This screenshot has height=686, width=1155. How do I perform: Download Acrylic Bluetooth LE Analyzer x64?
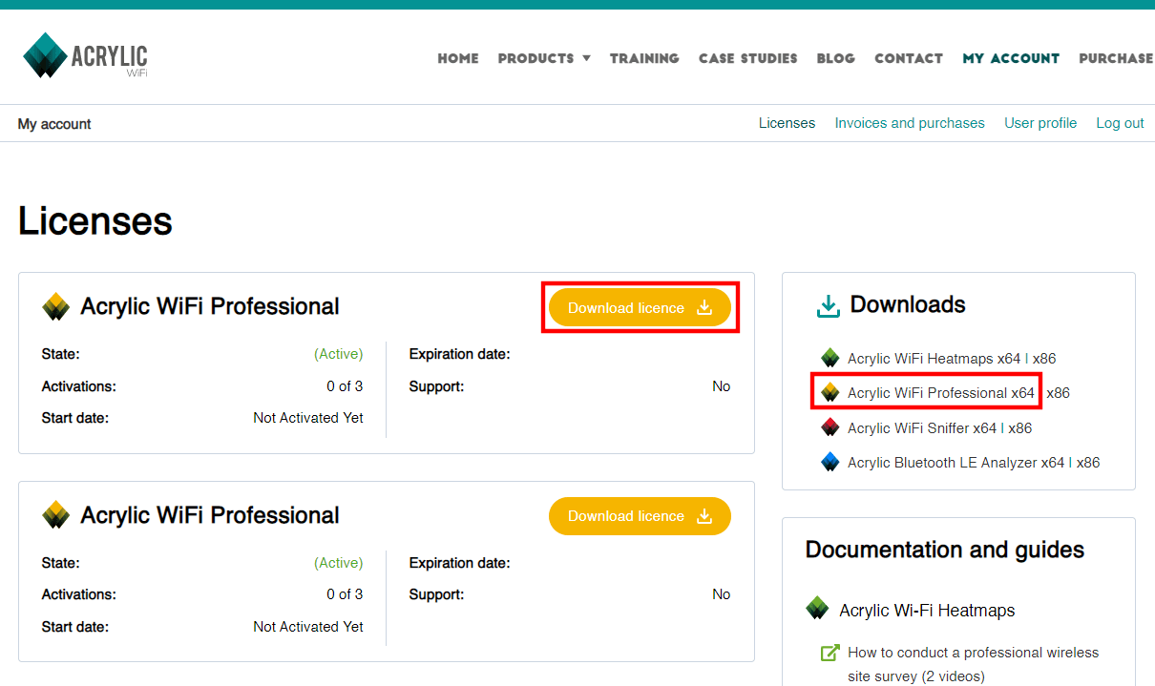point(955,463)
